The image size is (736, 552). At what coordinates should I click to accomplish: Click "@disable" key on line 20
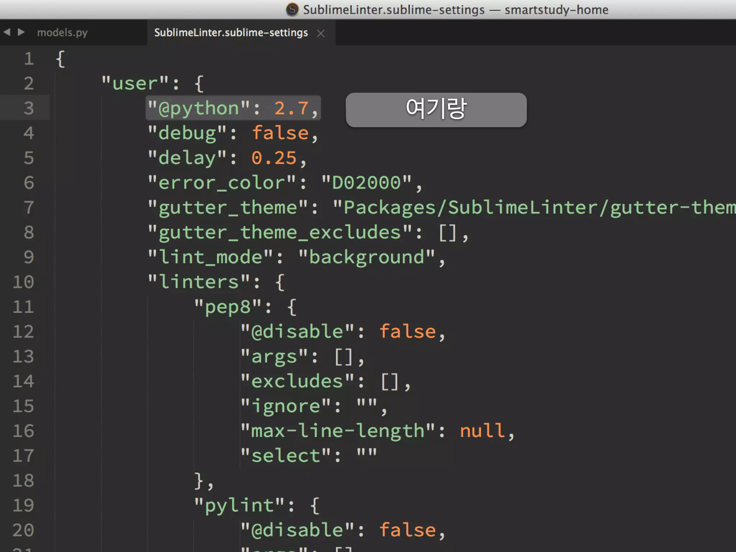(298, 530)
